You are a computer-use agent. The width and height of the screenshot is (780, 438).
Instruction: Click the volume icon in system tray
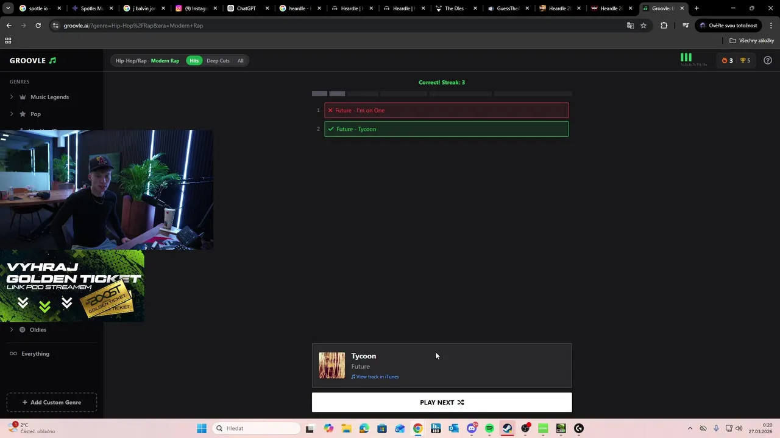click(739, 428)
